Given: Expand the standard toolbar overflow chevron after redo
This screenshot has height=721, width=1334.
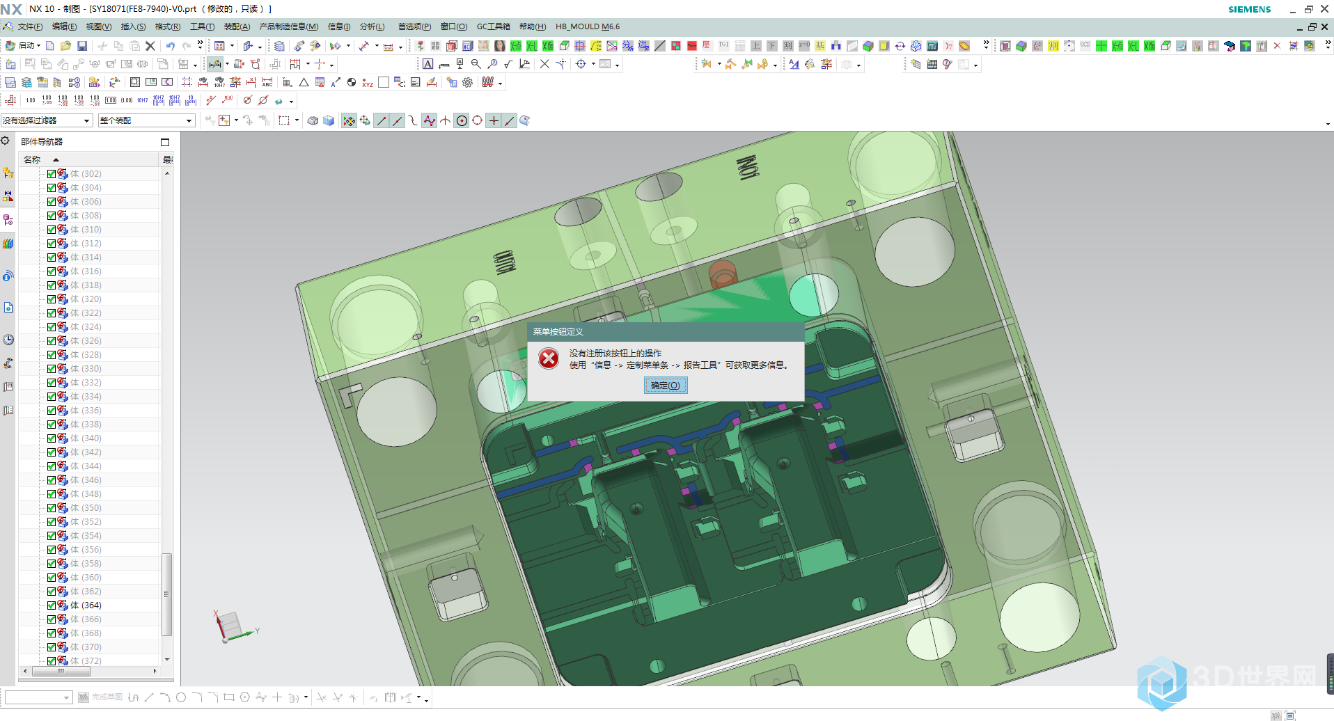Looking at the screenshot, I should 201,45.
